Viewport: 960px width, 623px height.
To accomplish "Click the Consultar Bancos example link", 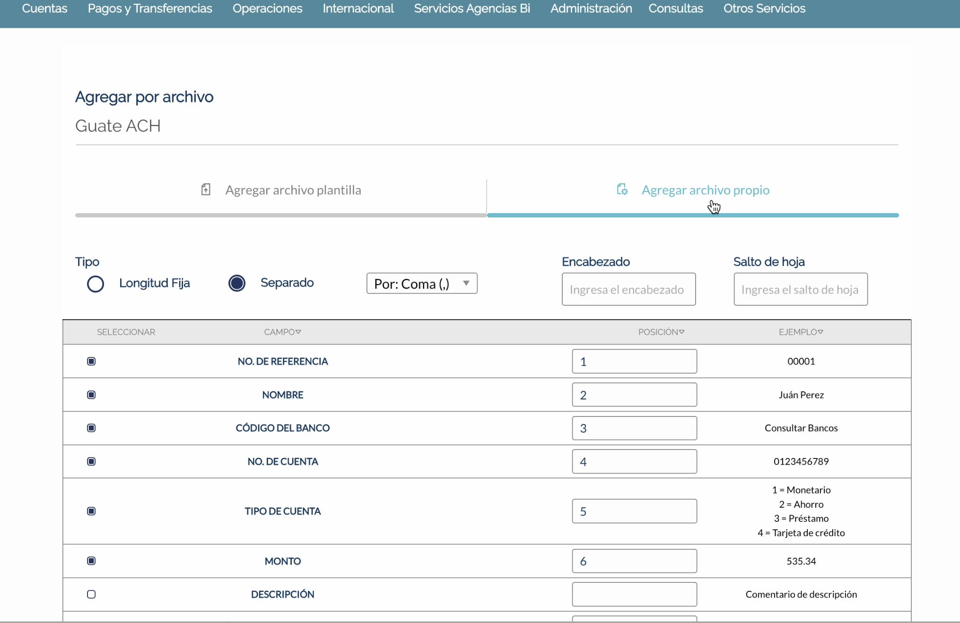I will 801,428.
